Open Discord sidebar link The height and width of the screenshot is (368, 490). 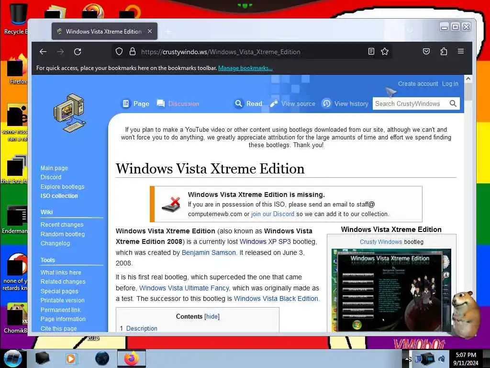point(51,177)
